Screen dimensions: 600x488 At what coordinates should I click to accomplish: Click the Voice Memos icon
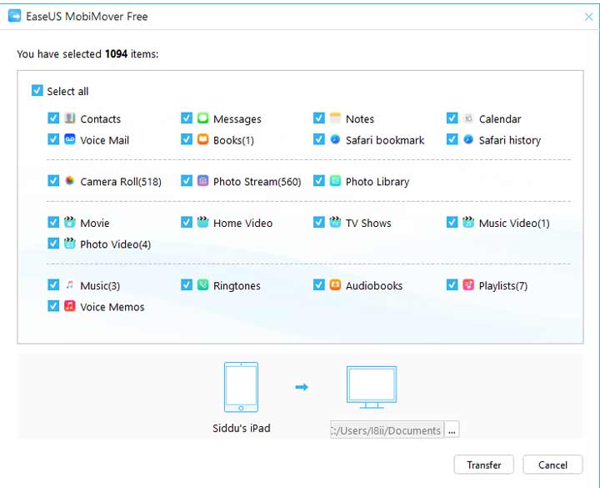tap(70, 305)
